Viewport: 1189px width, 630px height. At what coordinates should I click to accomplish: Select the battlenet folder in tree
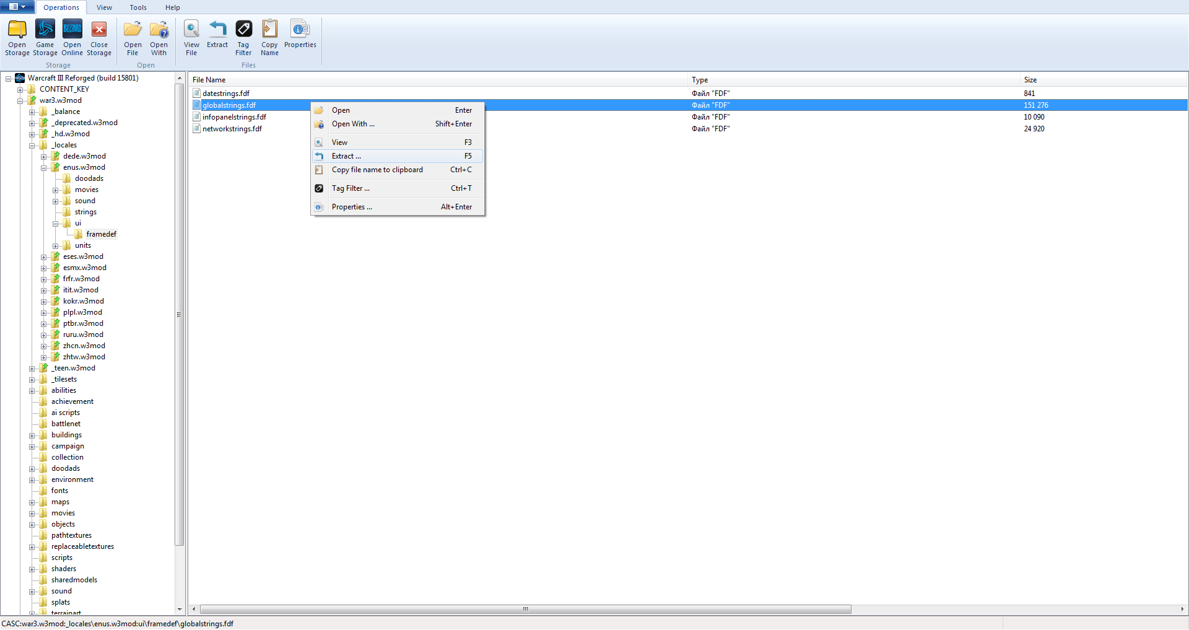pyautogui.click(x=66, y=424)
